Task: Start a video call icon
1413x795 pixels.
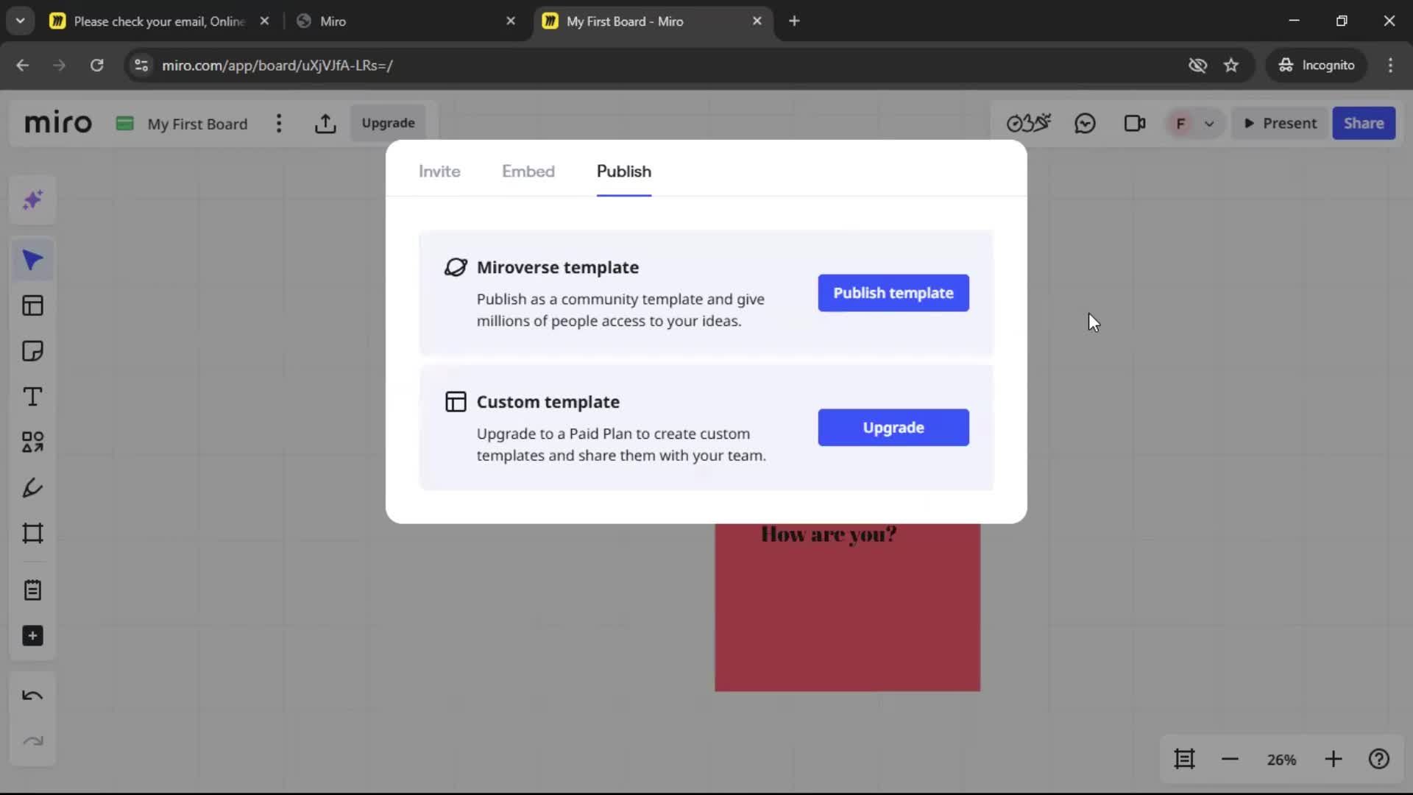Action: tap(1135, 123)
